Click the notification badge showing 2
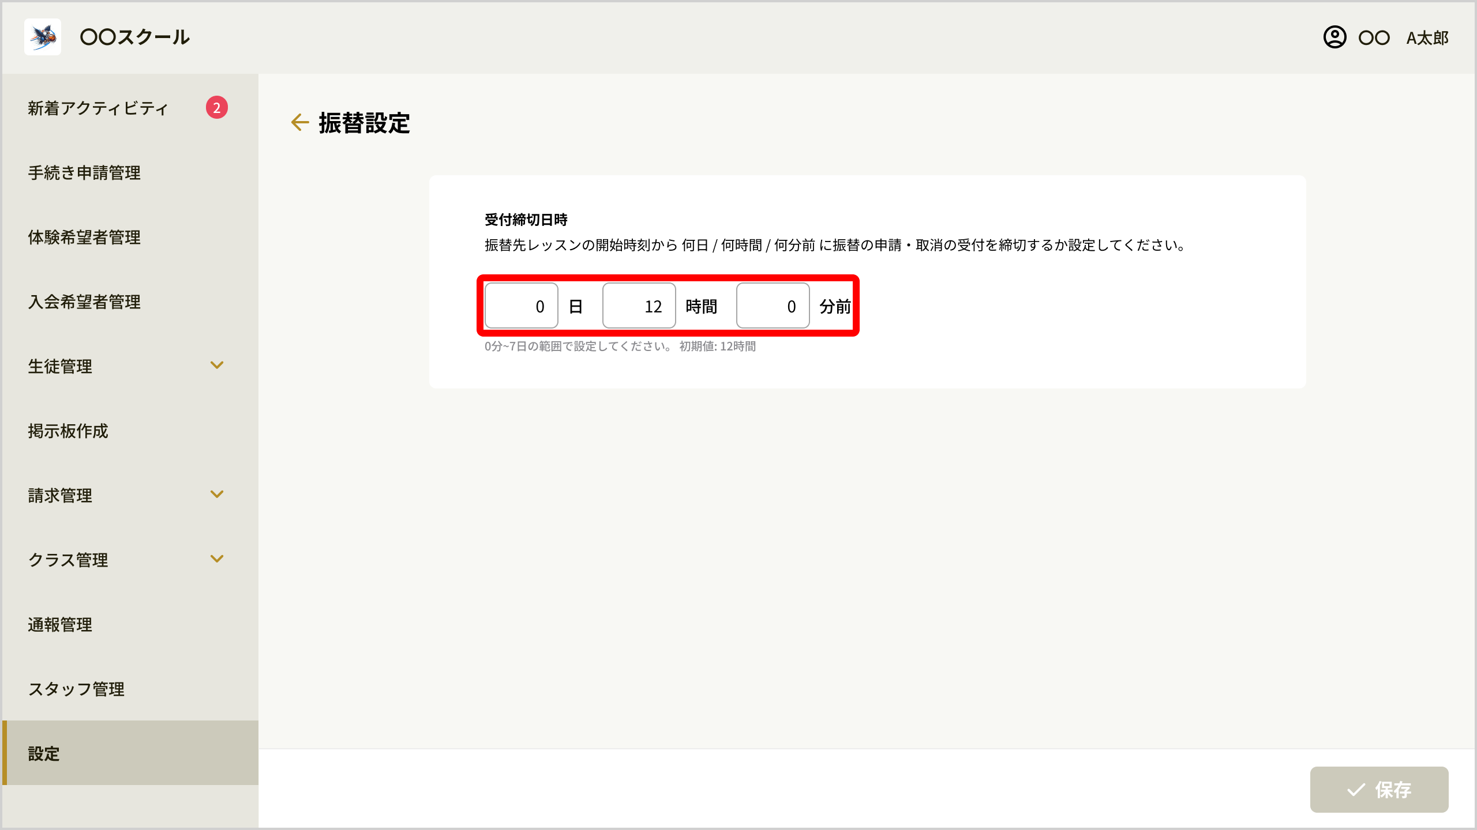The height and width of the screenshot is (830, 1477). pyautogui.click(x=217, y=108)
